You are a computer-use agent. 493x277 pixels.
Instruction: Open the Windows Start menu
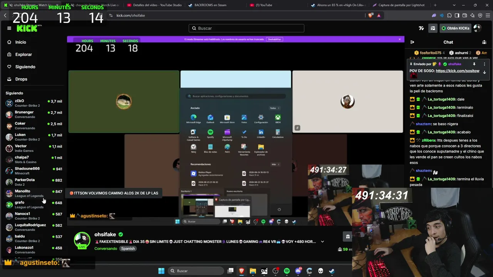click(161, 271)
